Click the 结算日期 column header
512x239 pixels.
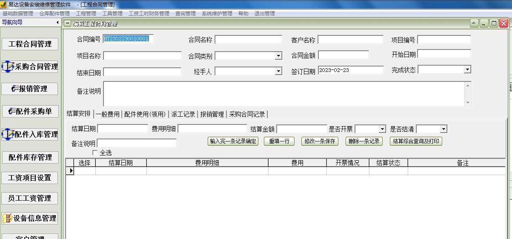tap(121, 163)
